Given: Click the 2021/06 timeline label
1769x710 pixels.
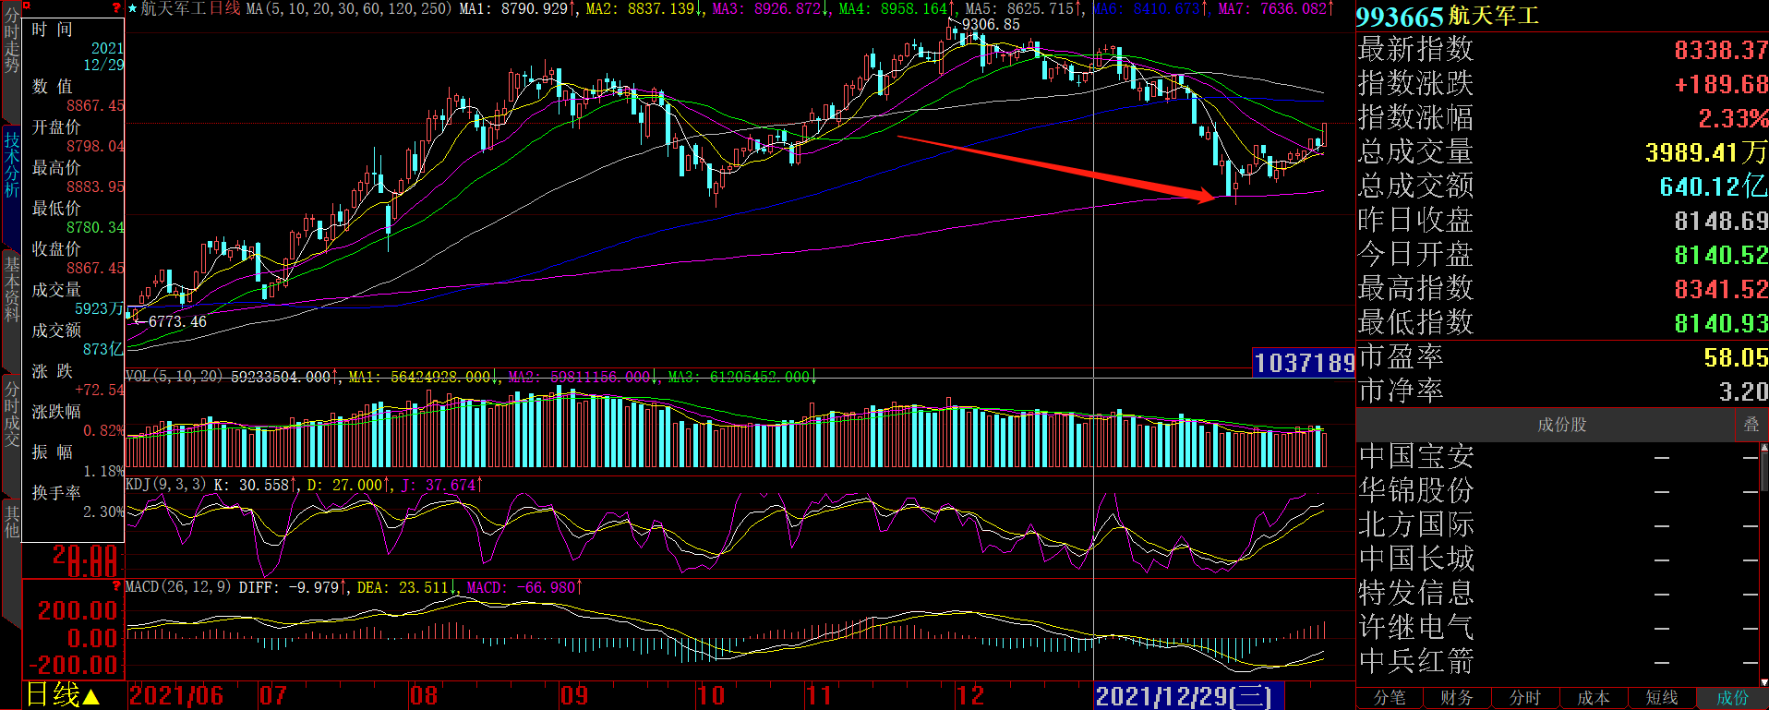Looking at the screenshot, I should pyautogui.click(x=175, y=696).
